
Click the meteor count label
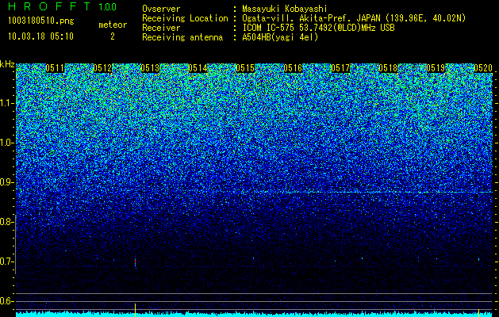click(x=113, y=25)
